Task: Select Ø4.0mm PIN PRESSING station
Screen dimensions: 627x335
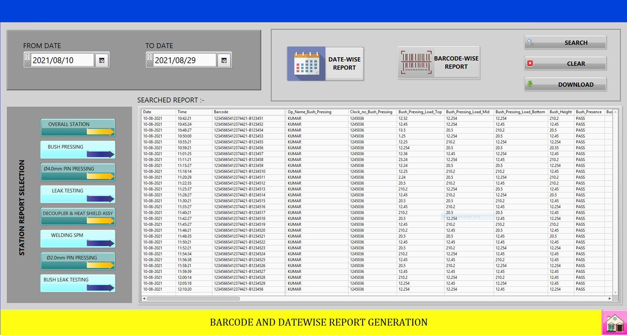Action: coord(77,172)
